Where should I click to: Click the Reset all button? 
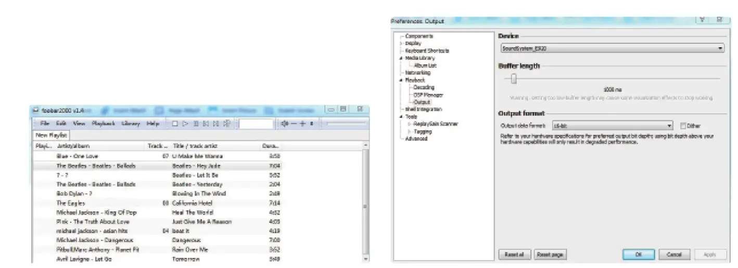pyautogui.click(x=515, y=254)
